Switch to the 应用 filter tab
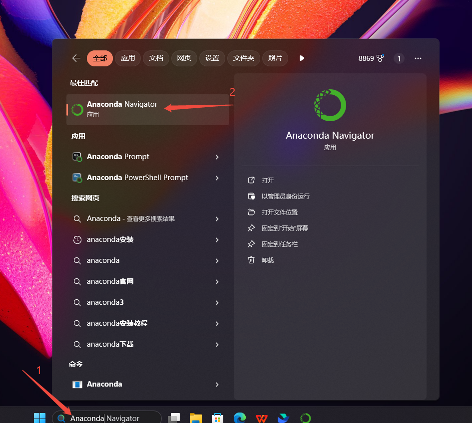Screen dimensions: 472x423 pos(128,58)
